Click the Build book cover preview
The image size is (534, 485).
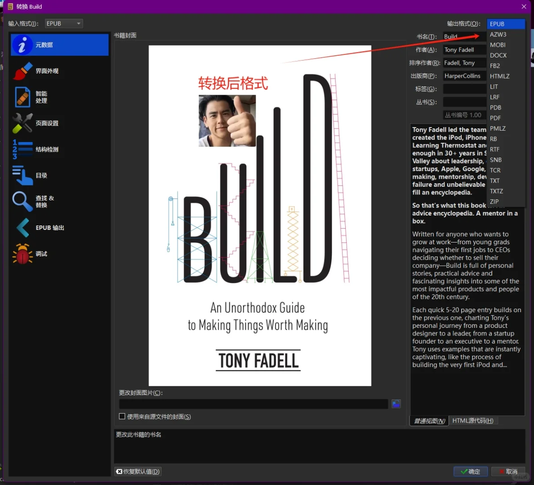(260, 216)
